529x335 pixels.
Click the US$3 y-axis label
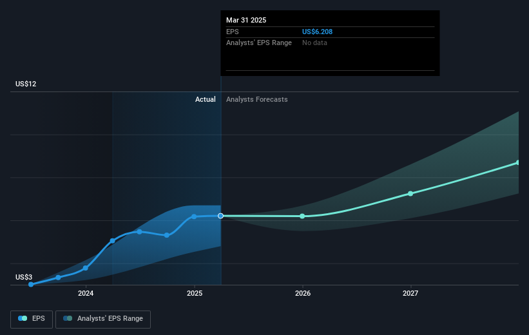[24, 277]
